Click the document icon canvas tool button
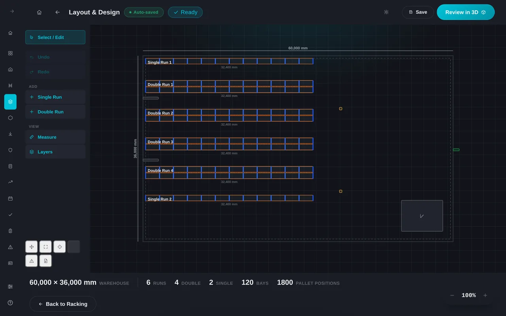 tap(45, 261)
